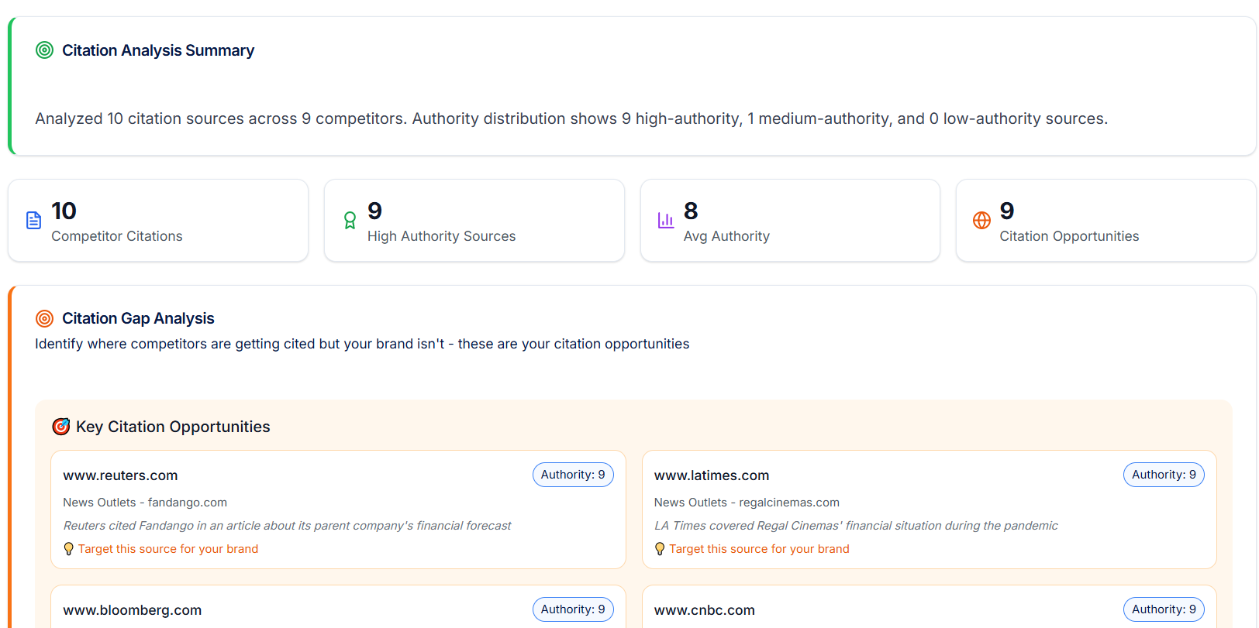Viewport: 1259px width, 628px height.
Task: Open the www.reuters.com citation title
Action: pyautogui.click(x=120, y=475)
